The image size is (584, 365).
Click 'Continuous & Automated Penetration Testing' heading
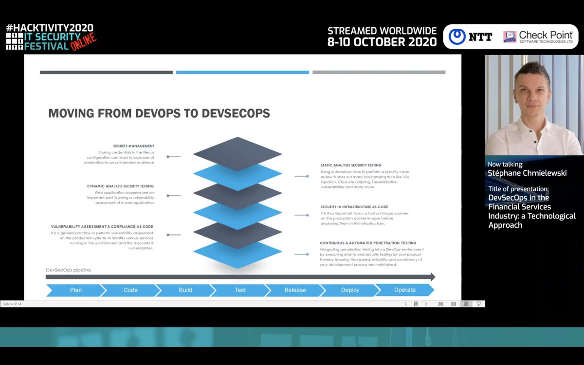[368, 243]
